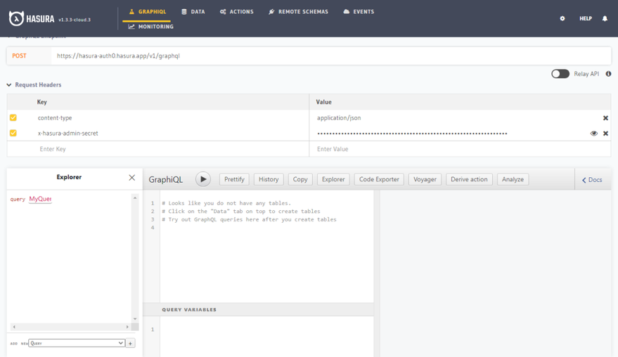
Task: Toggle the Relay API switch
Action: point(560,74)
